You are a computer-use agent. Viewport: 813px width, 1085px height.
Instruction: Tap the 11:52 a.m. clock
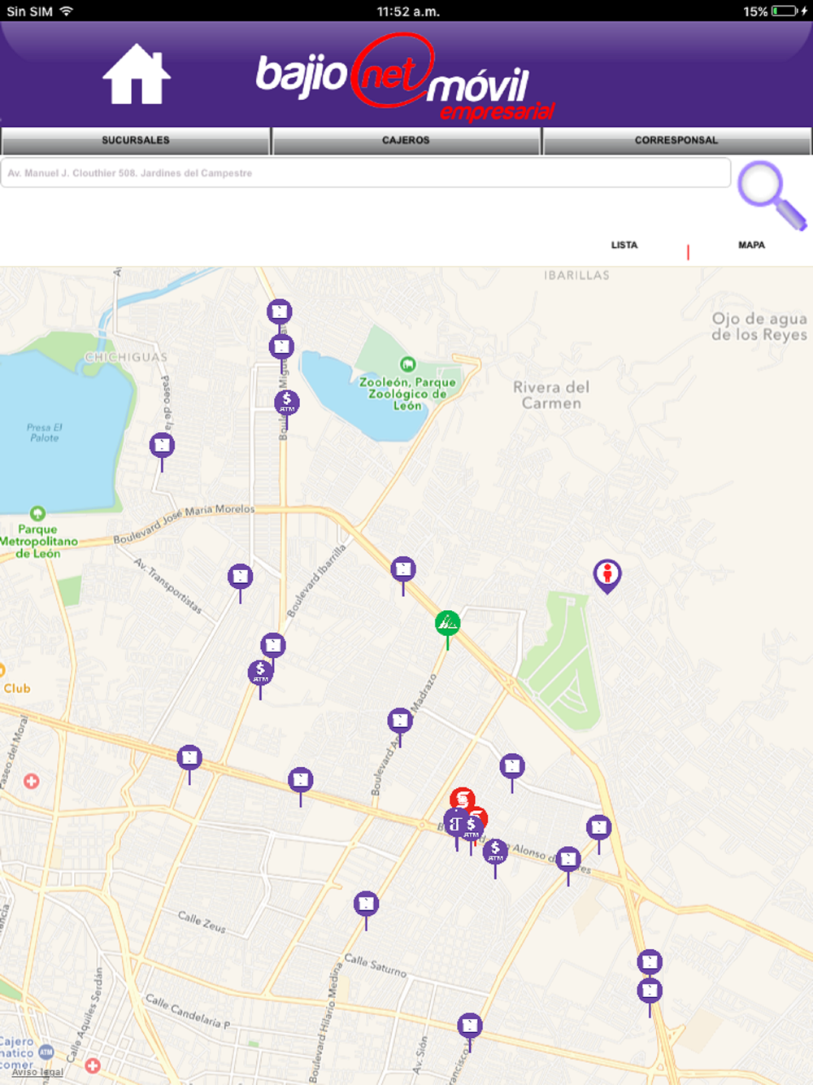408,11
